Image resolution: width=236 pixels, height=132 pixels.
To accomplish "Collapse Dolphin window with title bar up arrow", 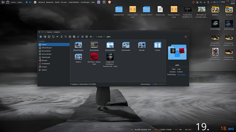I will 42,32.
